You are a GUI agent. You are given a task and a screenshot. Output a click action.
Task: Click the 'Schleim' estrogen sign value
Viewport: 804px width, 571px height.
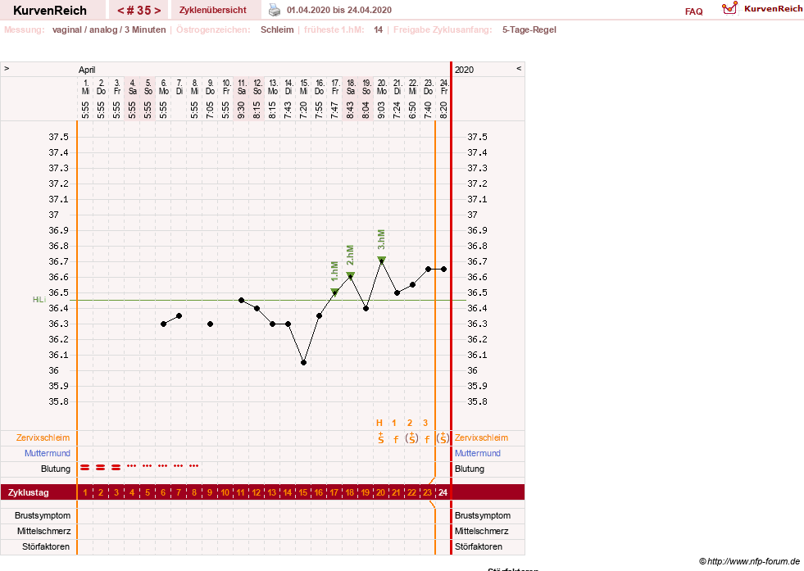(x=277, y=29)
